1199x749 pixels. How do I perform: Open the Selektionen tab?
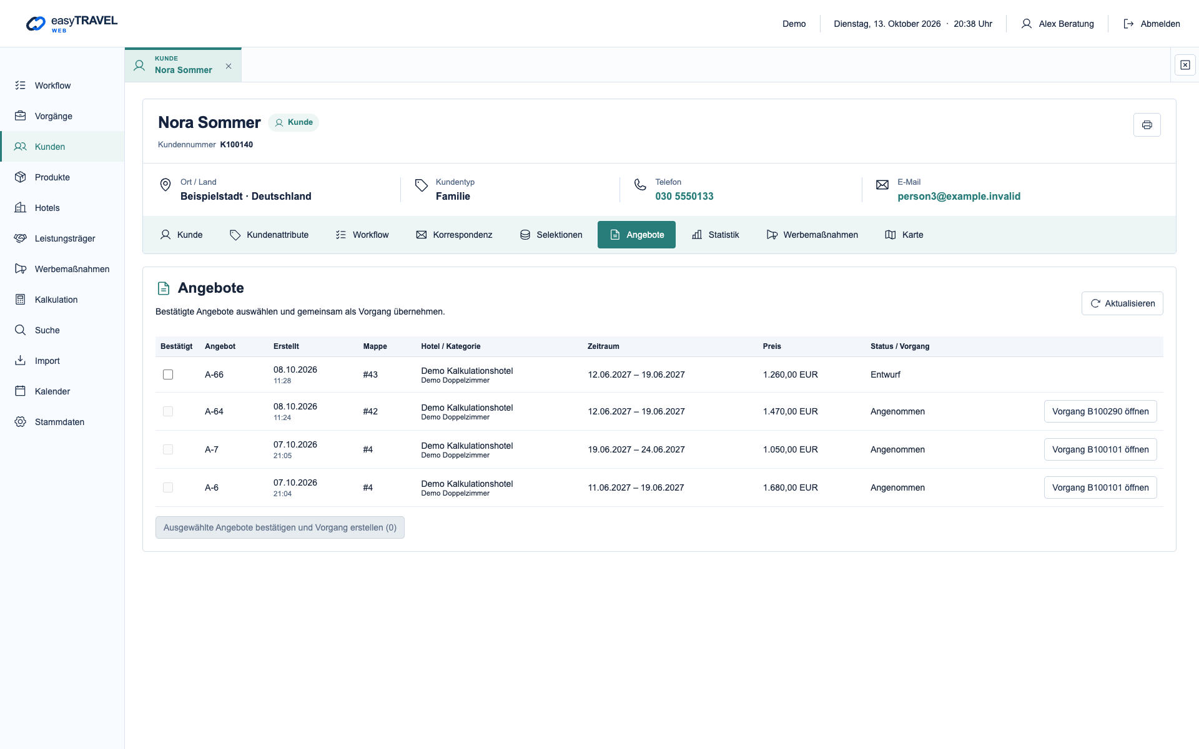pyautogui.click(x=551, y=235)
